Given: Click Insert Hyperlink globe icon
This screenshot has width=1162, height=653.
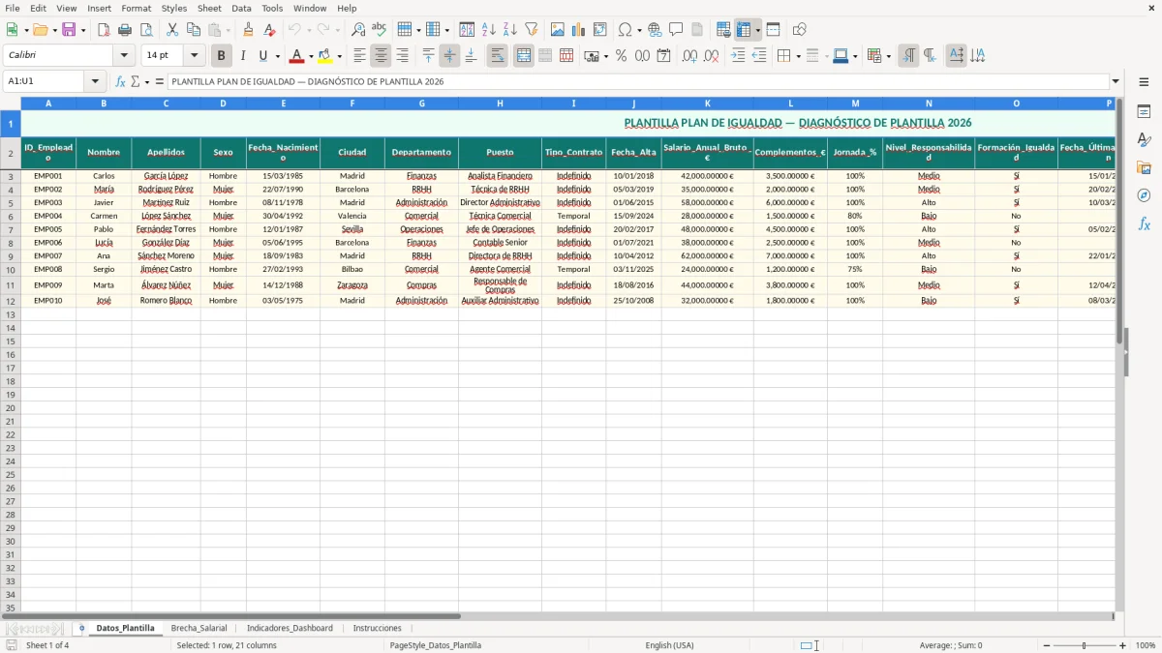Looking at the screenshot, I should click(x=656, y=30).
